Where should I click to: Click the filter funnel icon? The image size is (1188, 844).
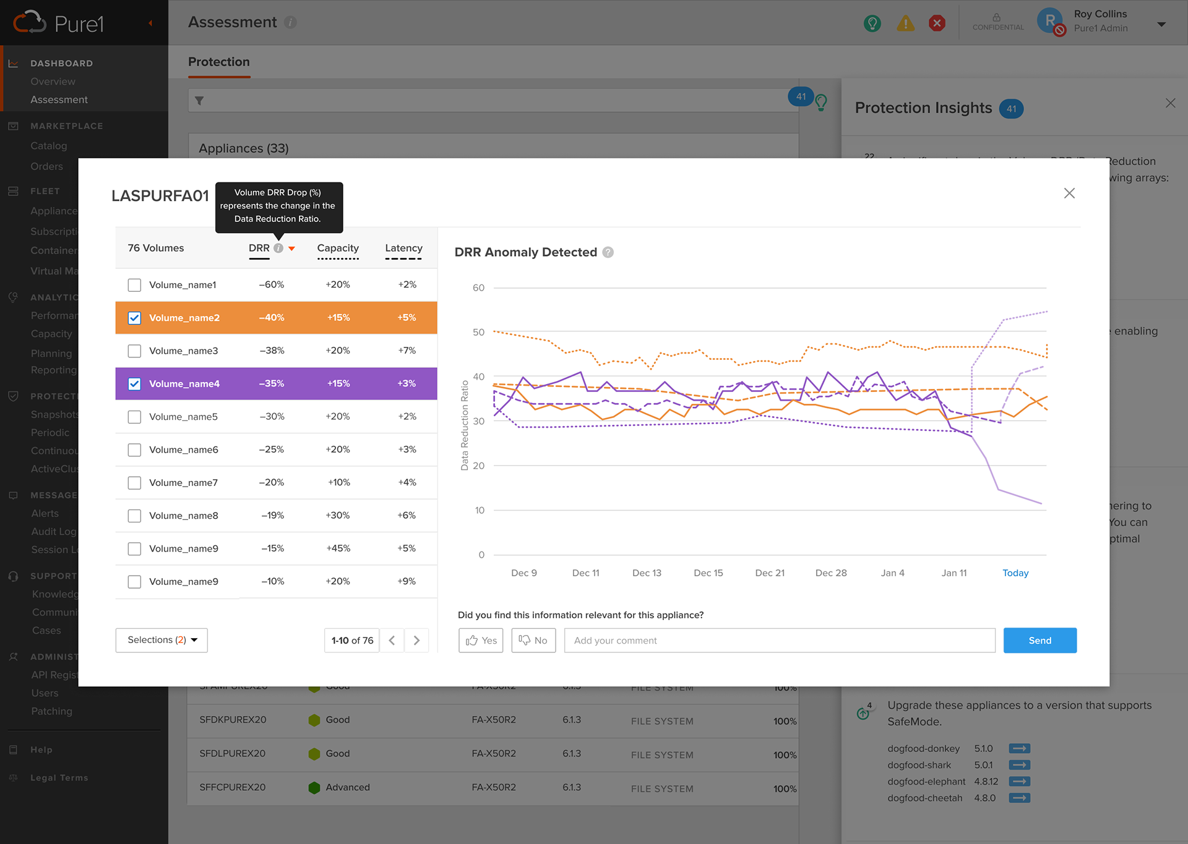click(x=199, y=100)
